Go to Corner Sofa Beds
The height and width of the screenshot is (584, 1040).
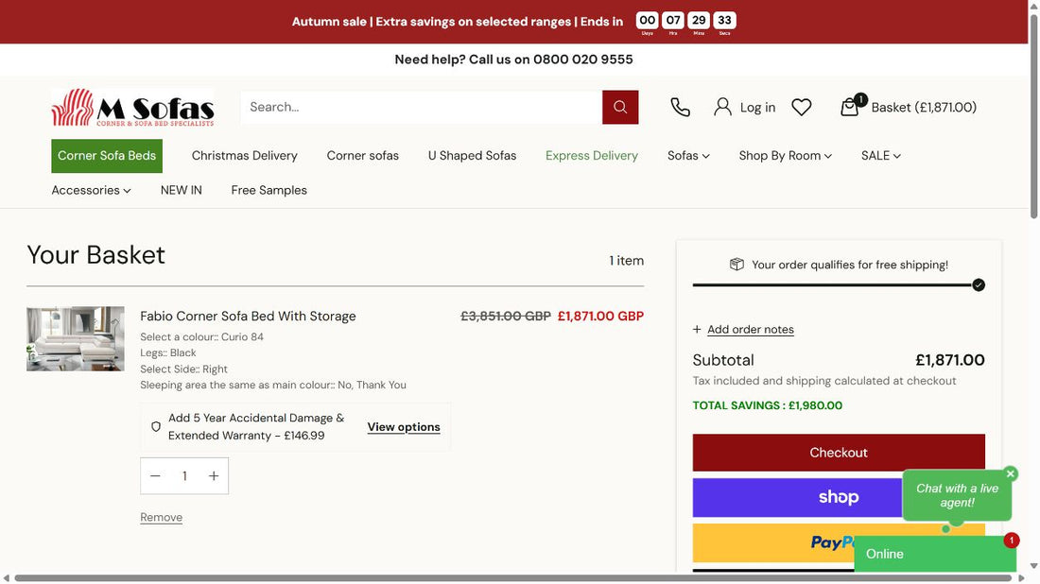click(x=107, y=156)
